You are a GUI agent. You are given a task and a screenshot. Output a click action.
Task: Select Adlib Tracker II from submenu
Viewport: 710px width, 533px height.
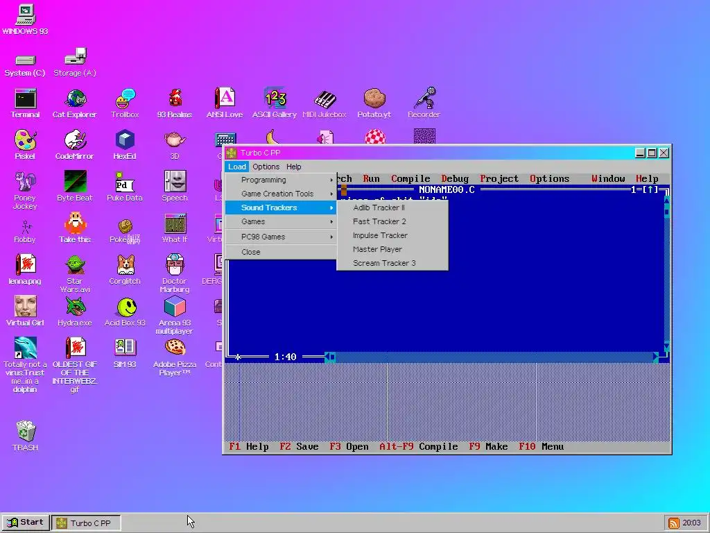pos(392,208)
